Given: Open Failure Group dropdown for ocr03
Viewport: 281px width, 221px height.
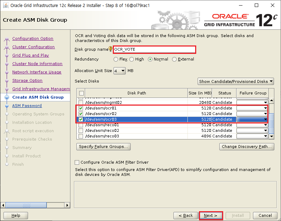Looking at the screenshot, I should (x=252, y=119).
